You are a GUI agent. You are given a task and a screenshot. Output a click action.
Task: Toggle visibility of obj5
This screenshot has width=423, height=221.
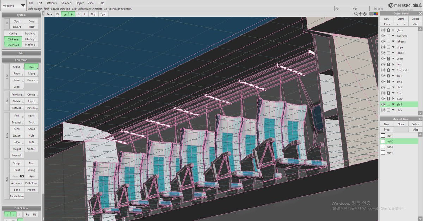click(383, 110)
